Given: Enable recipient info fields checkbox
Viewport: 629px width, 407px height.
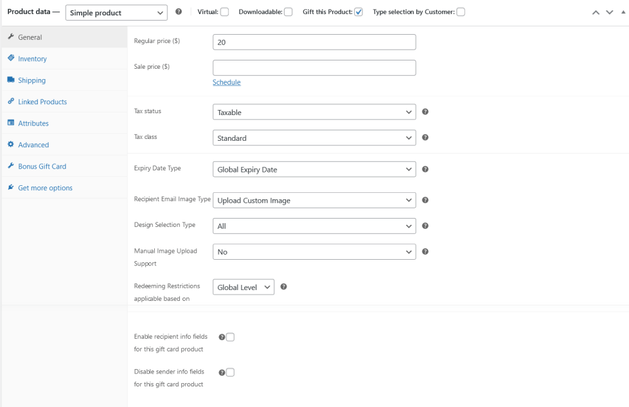Looking at the screenshot, I should click(x=230, y=337).
